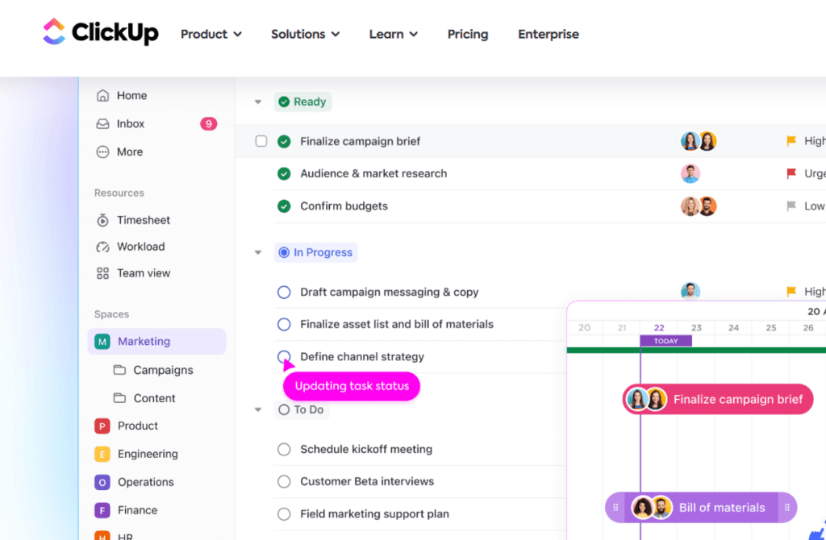The height and width of the screenshot is (540, 826).
Task: Open the Inbox tray icon
Action: 102,123
